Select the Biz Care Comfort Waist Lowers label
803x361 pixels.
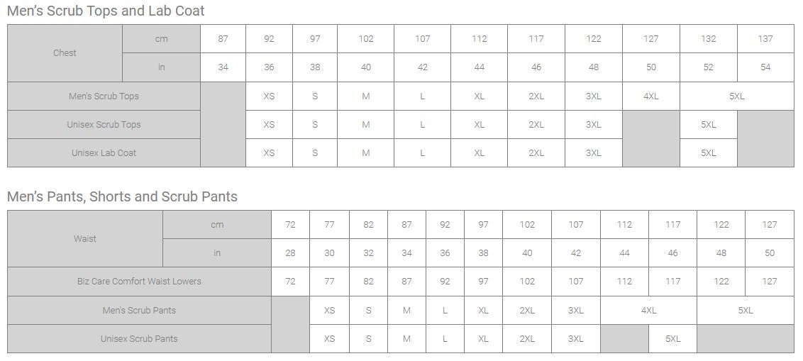pyautogui.click(x=139, y=281)
